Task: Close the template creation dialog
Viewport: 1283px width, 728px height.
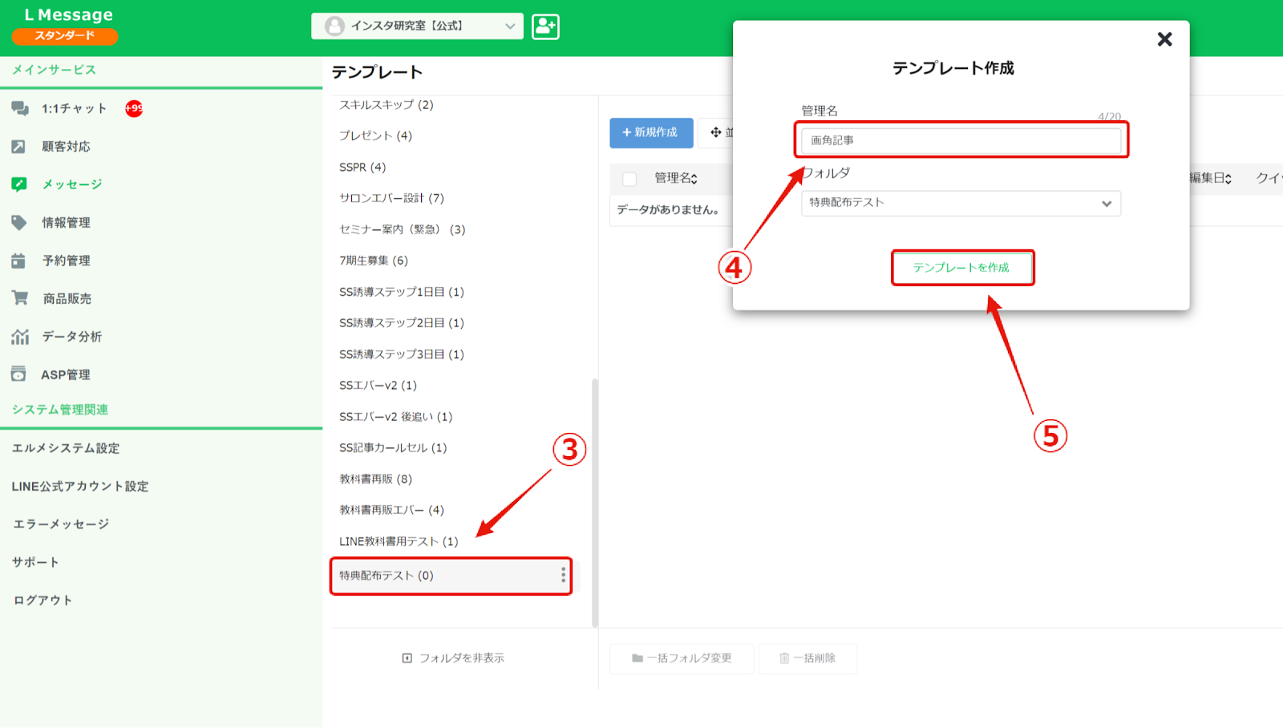Action: [1164, 39]
